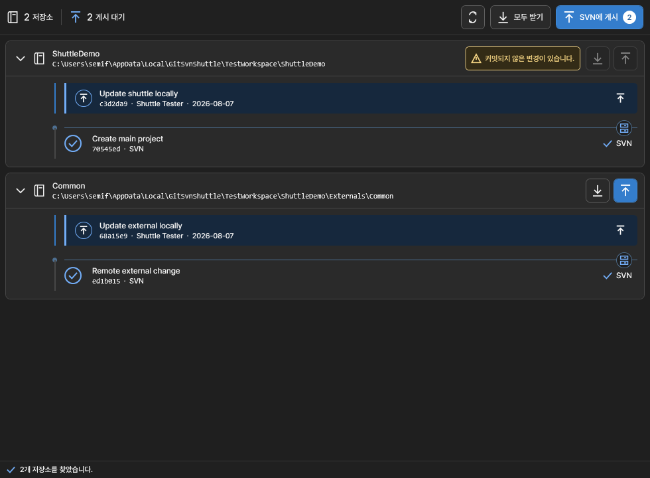Image resolution: width=650 pixels, height=478 pixels.
Task: Click pending upload icon on 'Update shuttle locally'
Action: click(84, 98)
